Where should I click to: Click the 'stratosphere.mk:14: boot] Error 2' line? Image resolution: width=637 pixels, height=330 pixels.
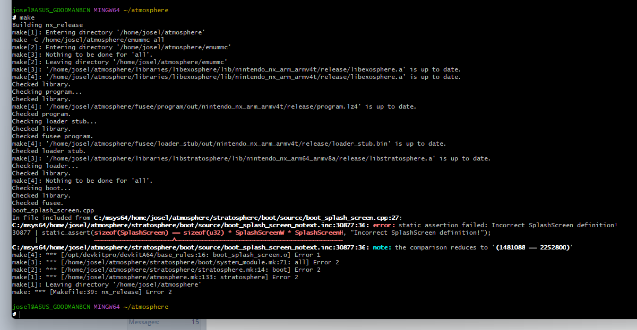[166, 270]
